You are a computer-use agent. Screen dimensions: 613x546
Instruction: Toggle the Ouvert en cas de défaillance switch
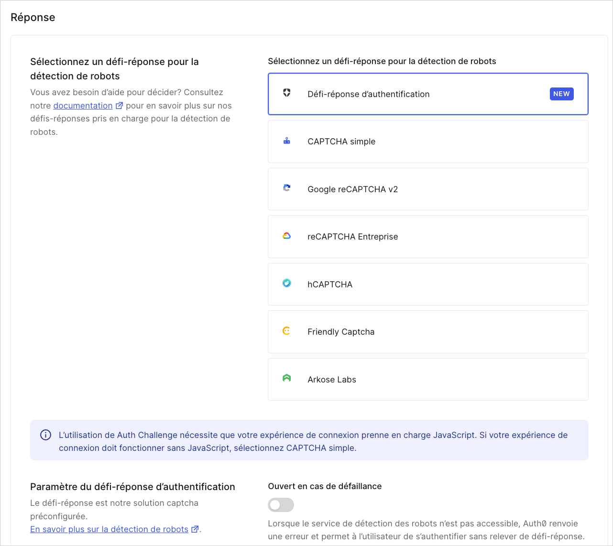click(281, 505)
